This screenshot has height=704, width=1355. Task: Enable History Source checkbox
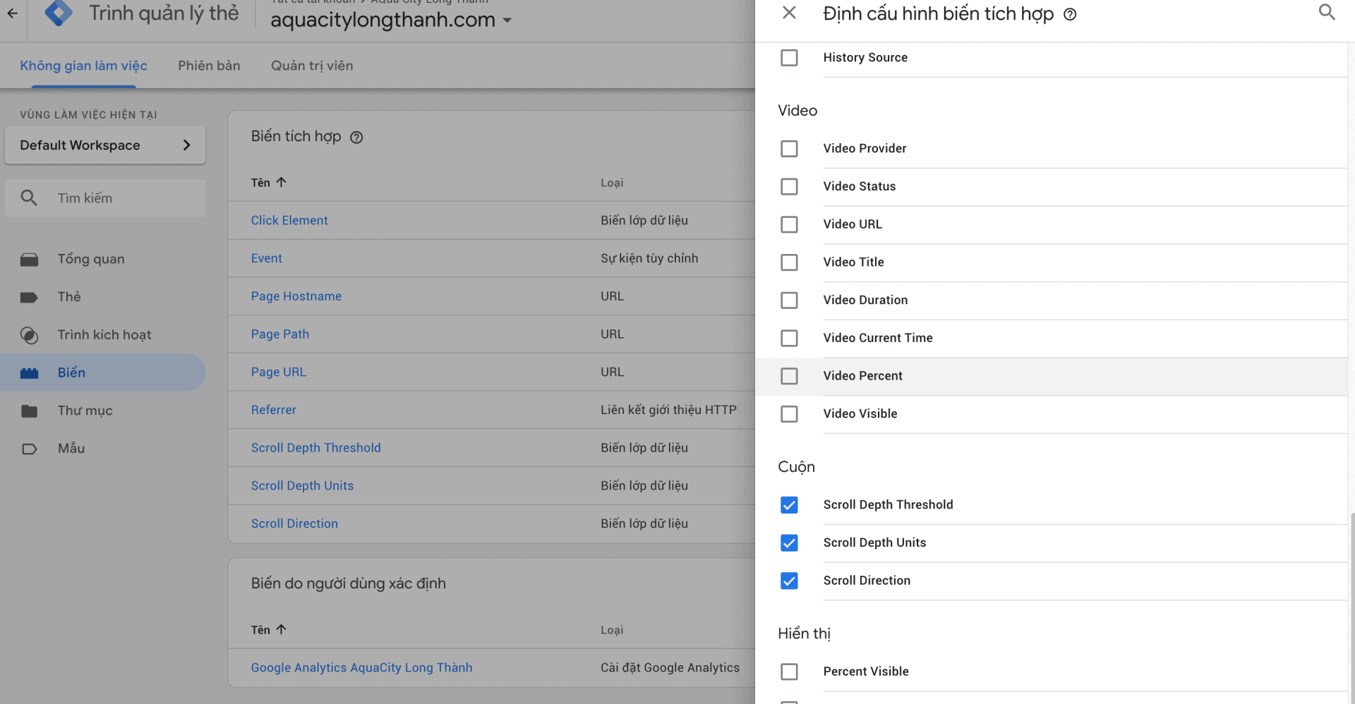click(x=789, y=58)
